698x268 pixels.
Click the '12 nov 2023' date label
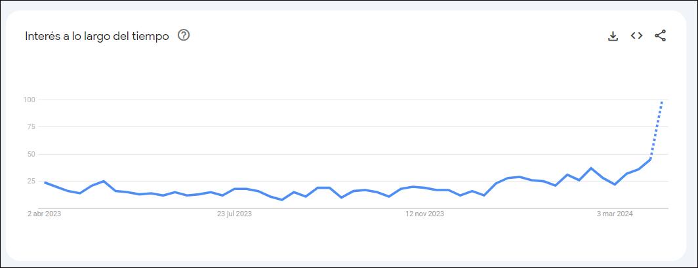click(424, 214)
